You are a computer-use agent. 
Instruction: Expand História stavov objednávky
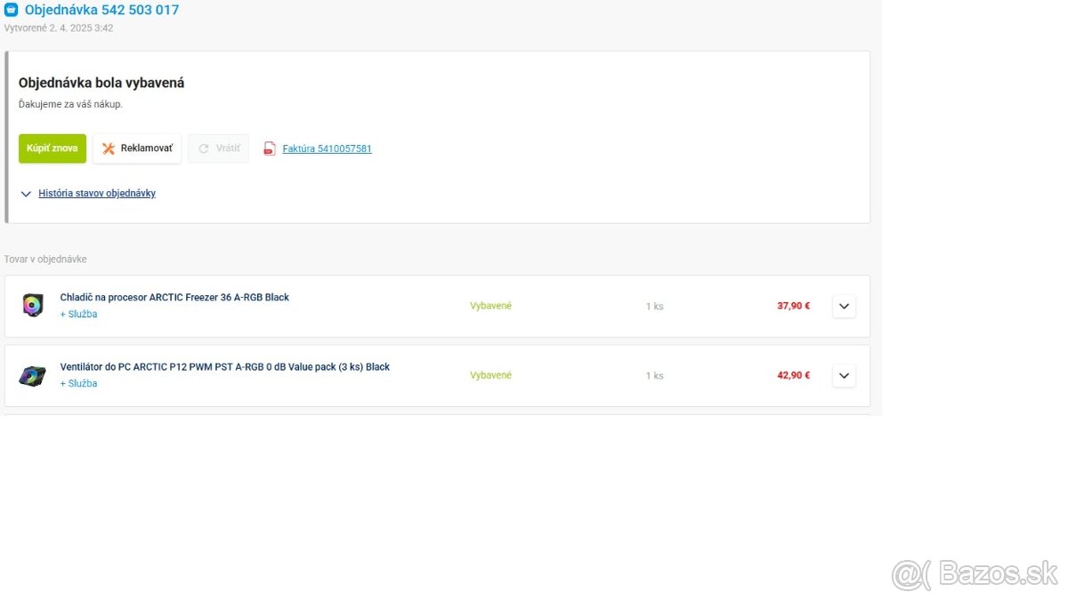click(97, 193)
